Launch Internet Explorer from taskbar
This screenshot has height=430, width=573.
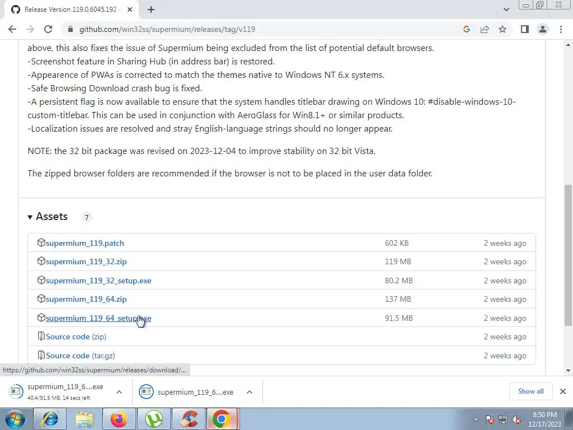(50, 419)
